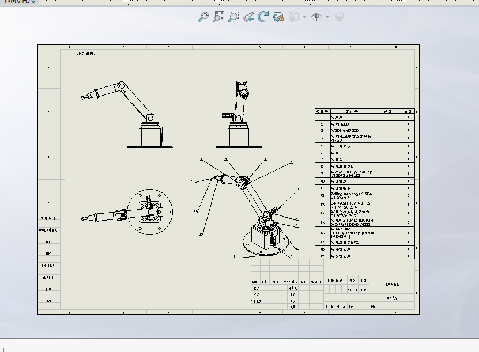The height and width of the screenshot is (352, 479).
Task: Select the front view of the robot arm
Action: coord(238,115)
